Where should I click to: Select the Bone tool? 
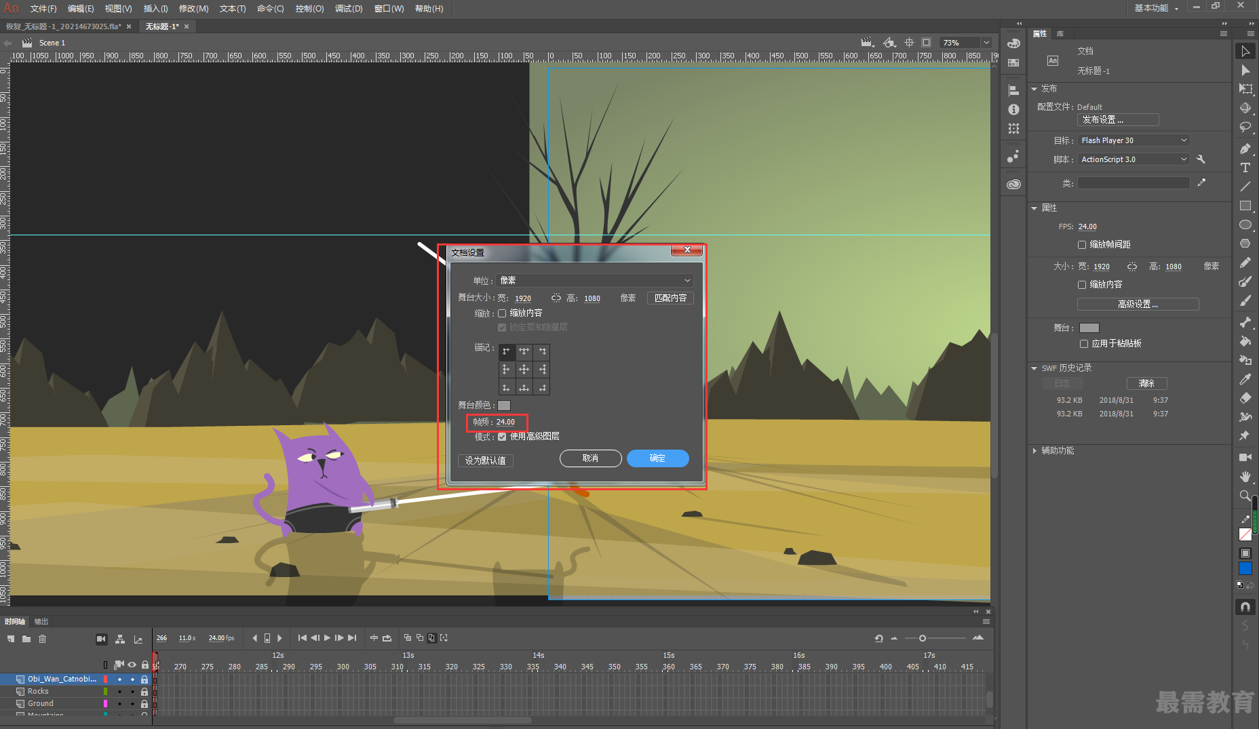1245,322
